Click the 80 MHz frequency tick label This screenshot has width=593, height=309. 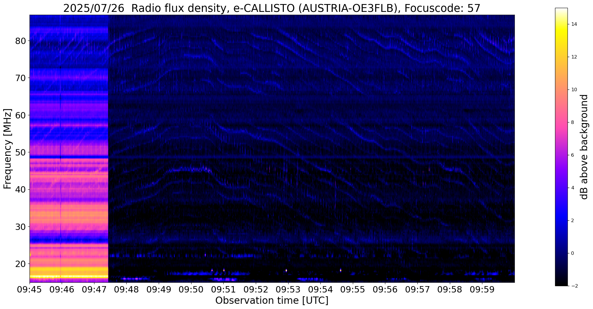point(21,41)
